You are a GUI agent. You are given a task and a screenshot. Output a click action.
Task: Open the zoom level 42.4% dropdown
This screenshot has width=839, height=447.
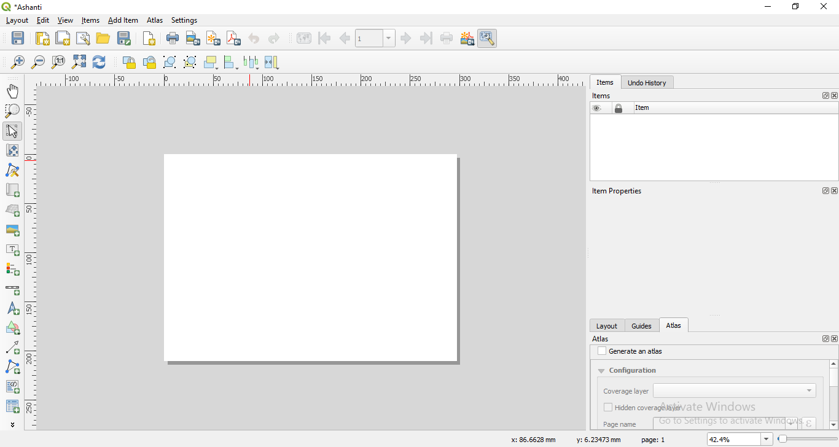pos(767,439)
